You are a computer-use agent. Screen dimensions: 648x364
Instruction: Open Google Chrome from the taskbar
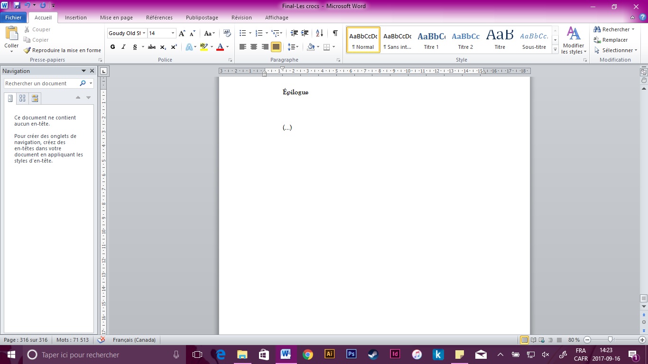click(x=308, y=355)
